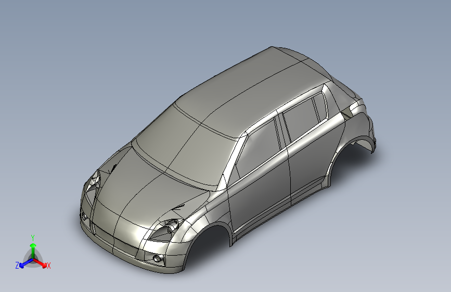
Task: Select the front door panel surface
Action: [x=259, y=190]
